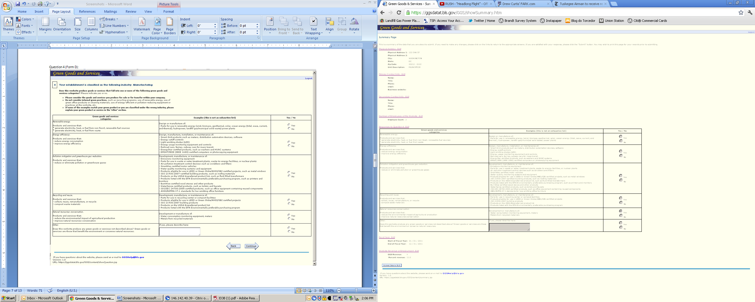
Task: Select No radio for Energy efficiency on Summary
Action: (621, 156)
